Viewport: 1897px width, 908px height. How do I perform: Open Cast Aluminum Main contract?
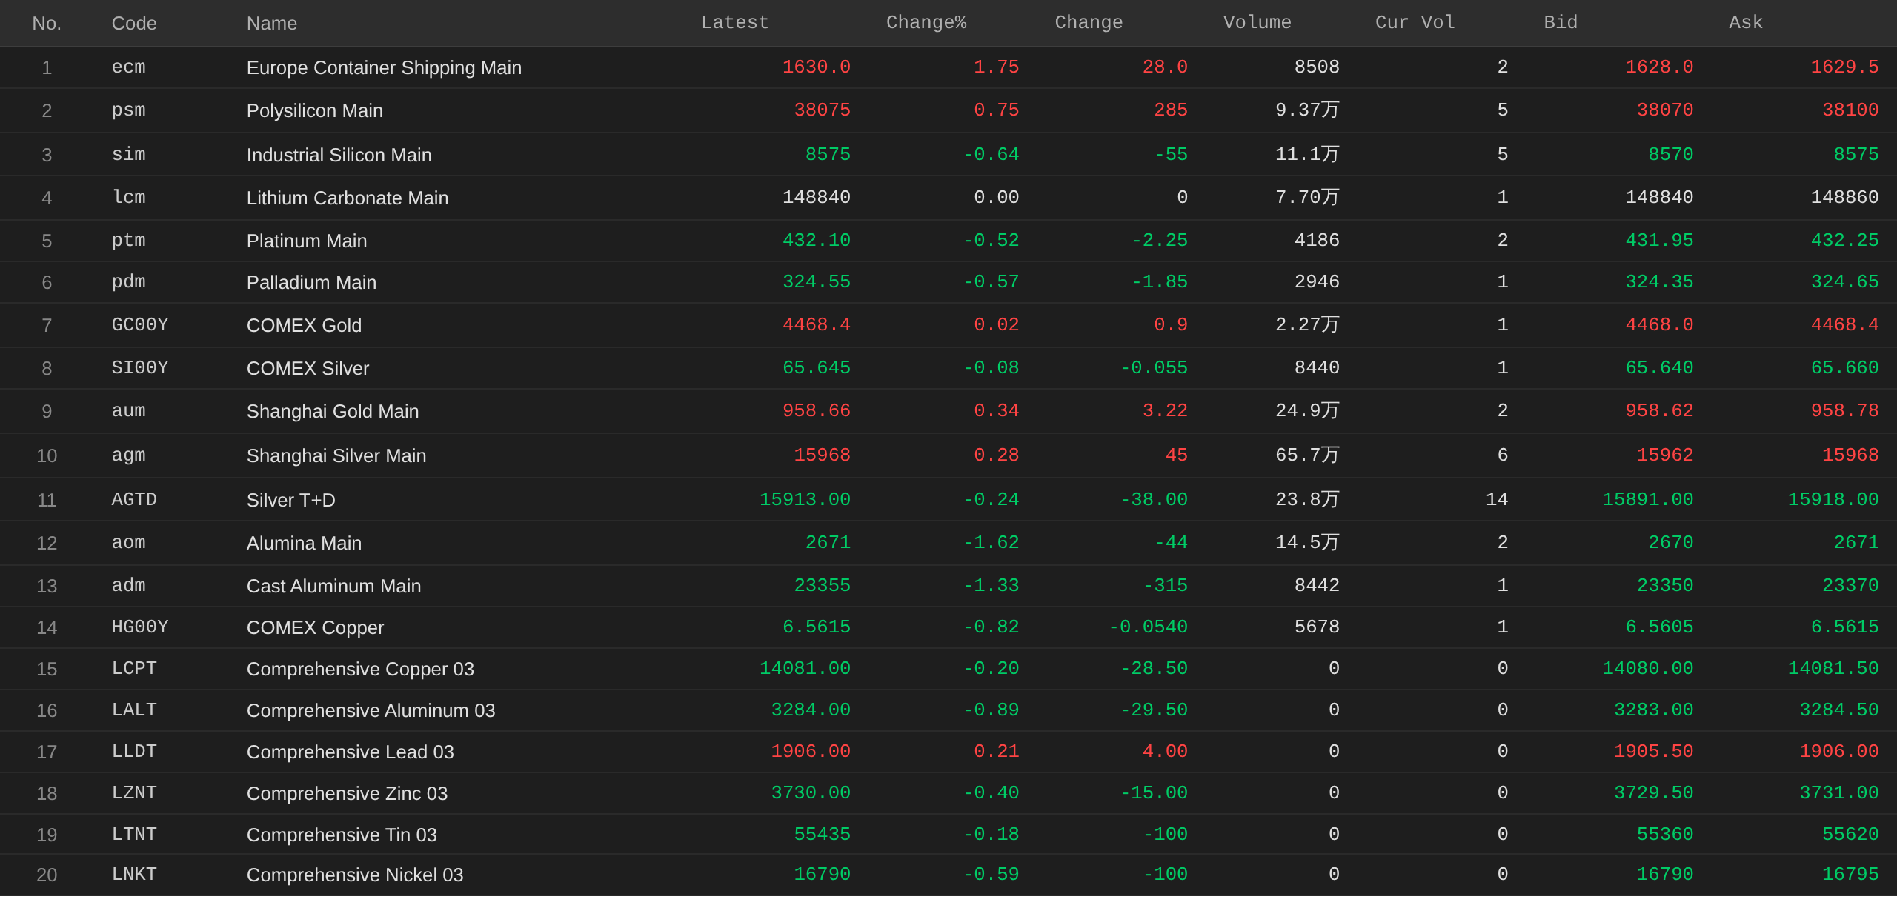[948, 586]
